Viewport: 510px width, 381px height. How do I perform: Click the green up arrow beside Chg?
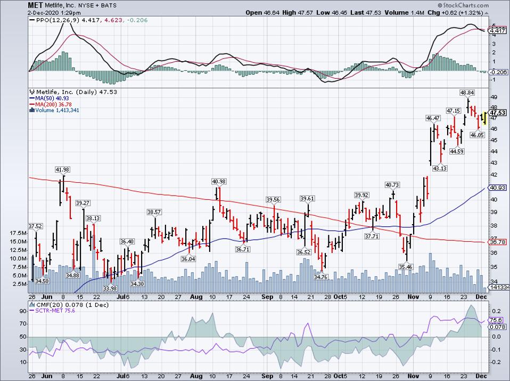click(x=487, y=13)
